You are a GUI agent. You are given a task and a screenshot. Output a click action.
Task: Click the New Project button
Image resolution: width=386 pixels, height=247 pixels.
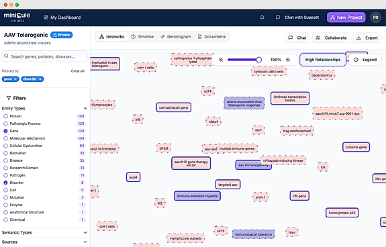(346, 17)
